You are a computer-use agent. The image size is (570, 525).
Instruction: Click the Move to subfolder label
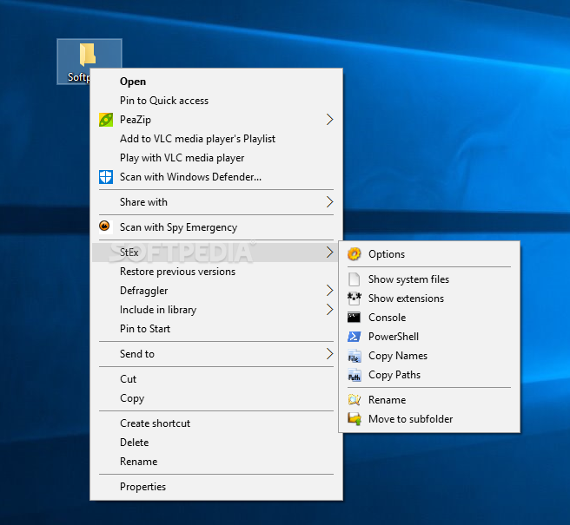(410, 419)
